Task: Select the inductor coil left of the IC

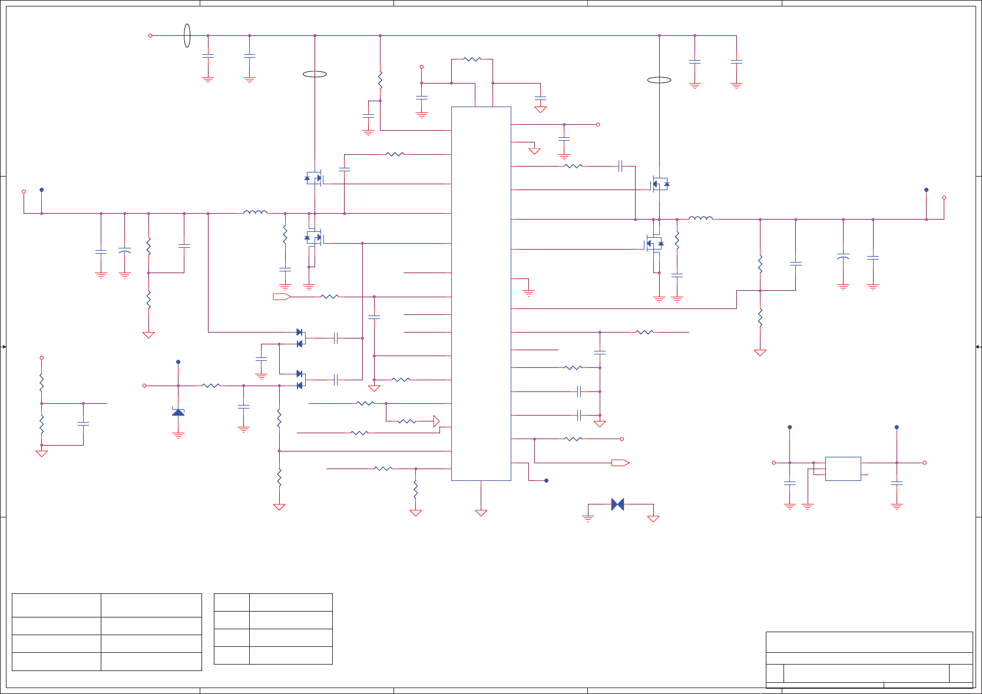Action: click(x=255, y=212)
